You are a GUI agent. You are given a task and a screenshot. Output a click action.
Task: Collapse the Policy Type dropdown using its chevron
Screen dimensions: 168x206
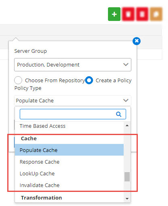(126, 100)
